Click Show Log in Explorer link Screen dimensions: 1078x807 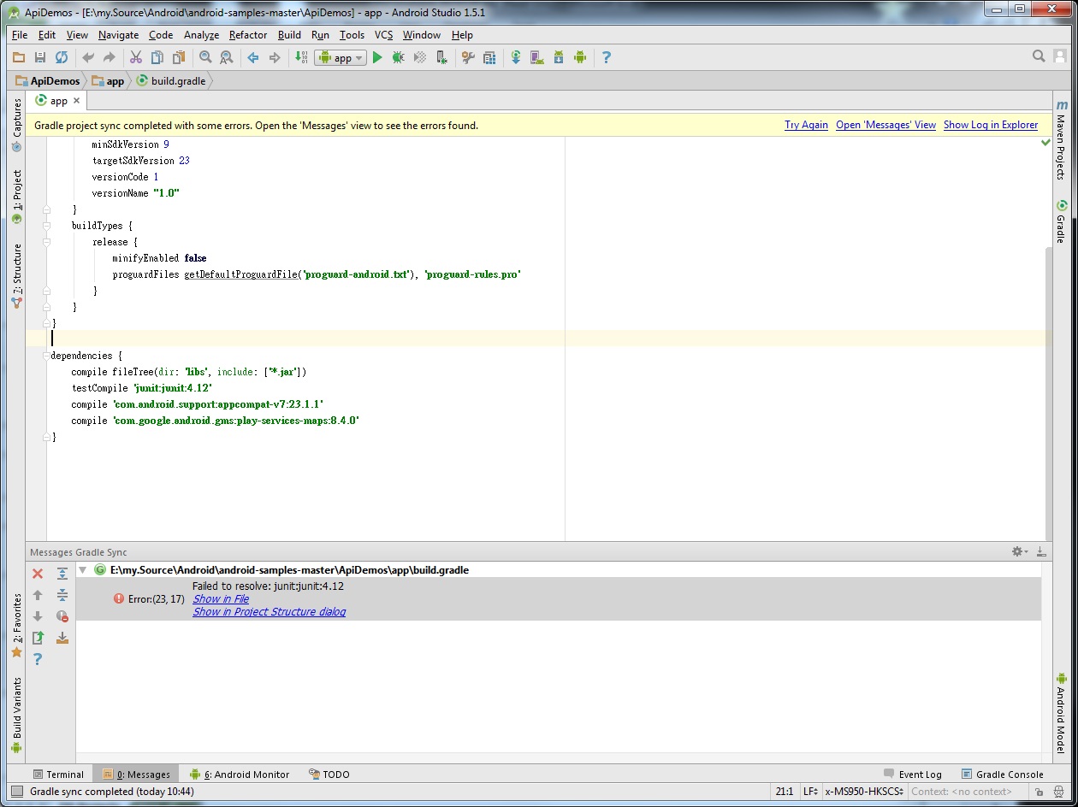[x=991, y=125]
